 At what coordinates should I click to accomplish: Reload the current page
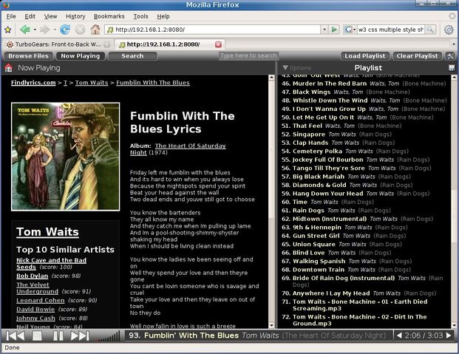[65, 30]
